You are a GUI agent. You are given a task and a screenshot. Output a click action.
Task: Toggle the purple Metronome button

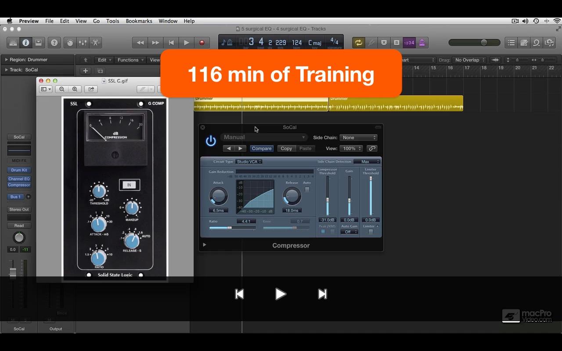422,43
